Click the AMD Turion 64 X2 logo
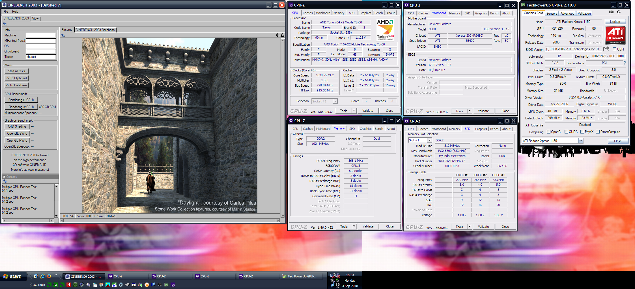Viewport: 635px width, 289px height. click(x=385, y=30)
